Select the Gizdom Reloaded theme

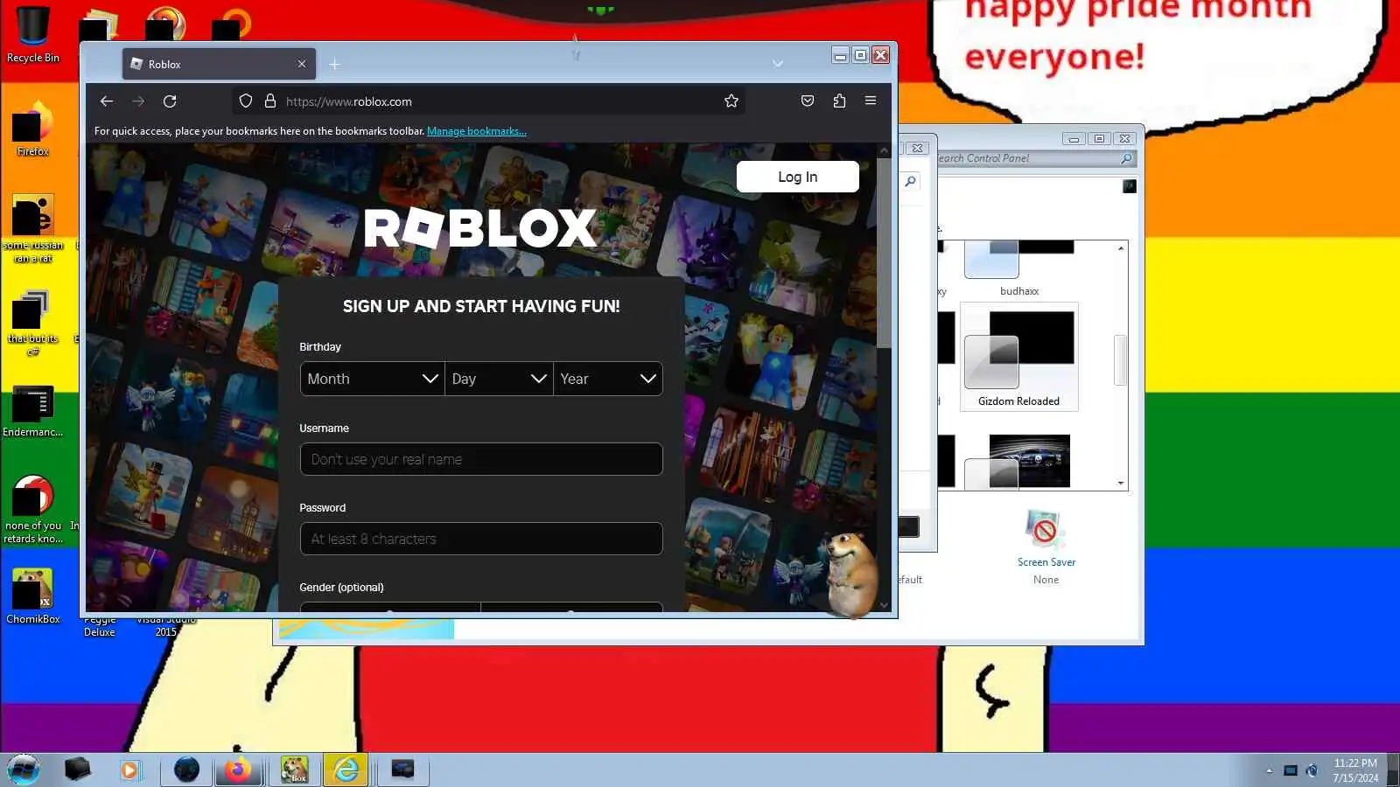point(1019,357)
